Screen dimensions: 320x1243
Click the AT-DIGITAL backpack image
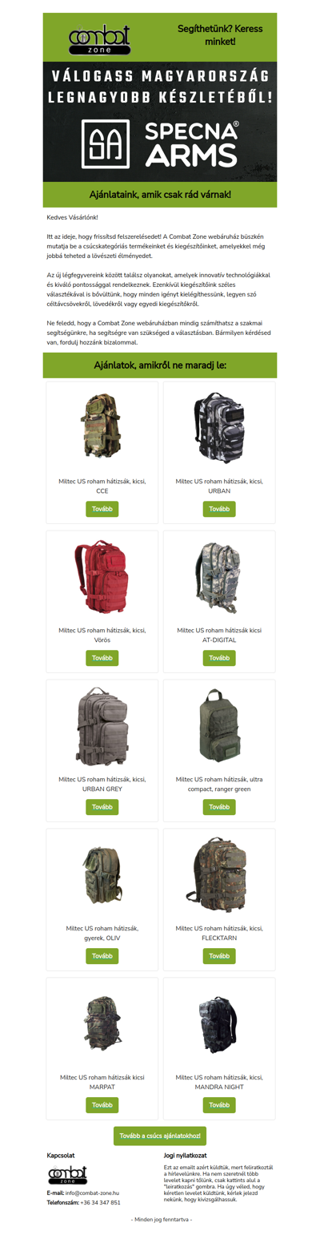218,575
